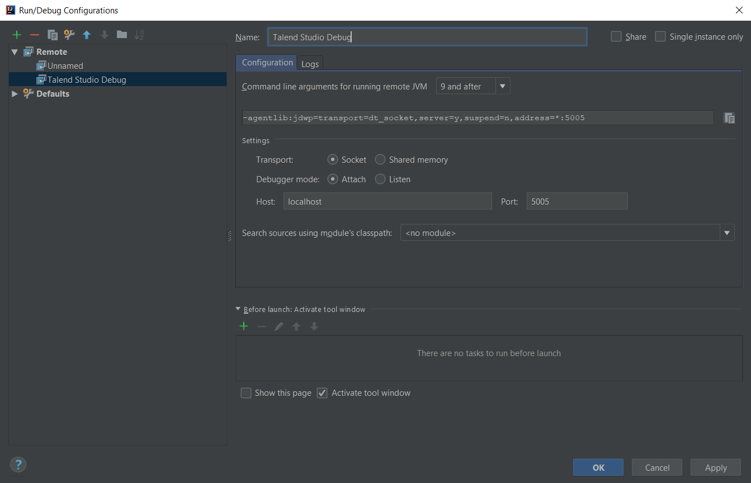Screen dimensions: 751x483
Task: Copy the JVM command line arguments to clipboard
Action: [x=729, y=117]
